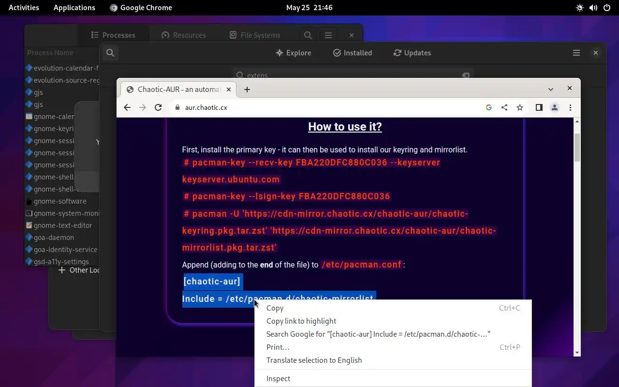Click the power icon in the system tray

pos(607,7)
